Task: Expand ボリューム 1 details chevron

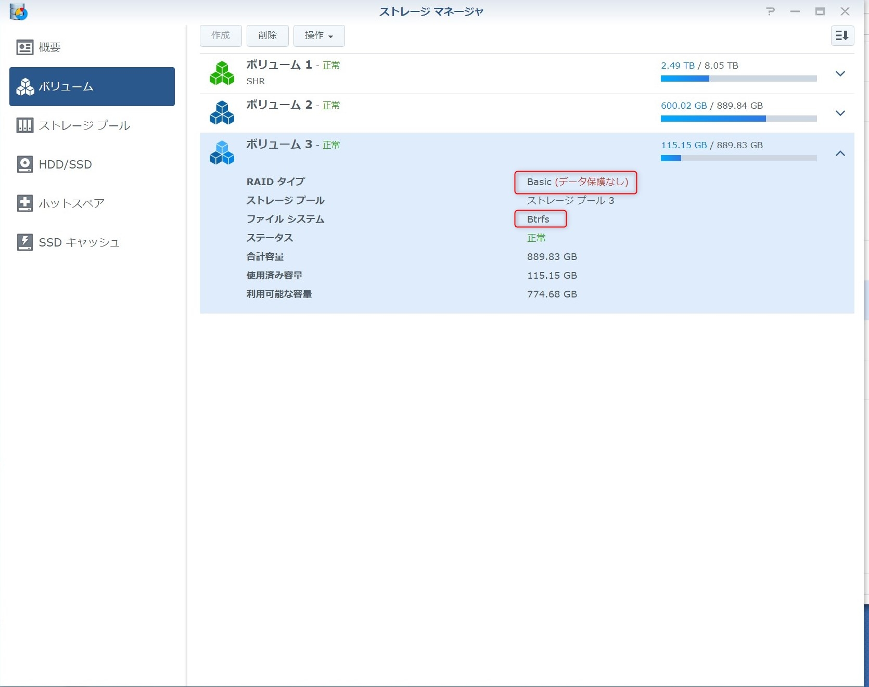Action: pyautogui.click(x=840, y=73)
